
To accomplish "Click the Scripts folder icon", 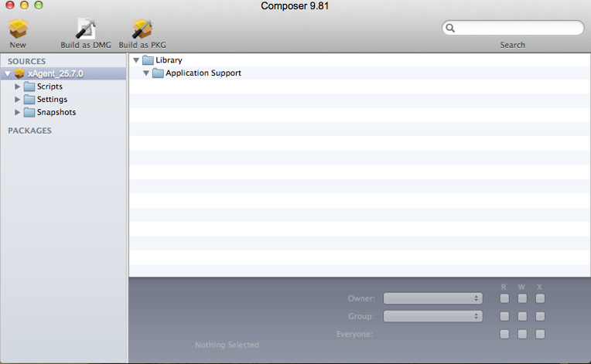I will [x=29, y=87].
